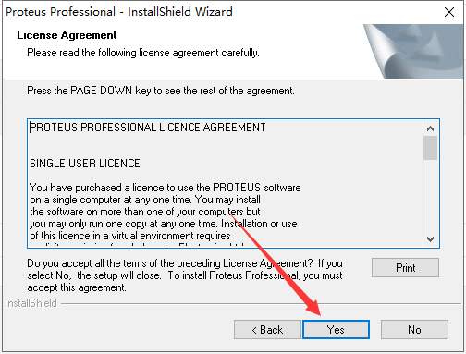
Task: Click the license text scrollbar thumb
Action: click(x=430, y=148)
